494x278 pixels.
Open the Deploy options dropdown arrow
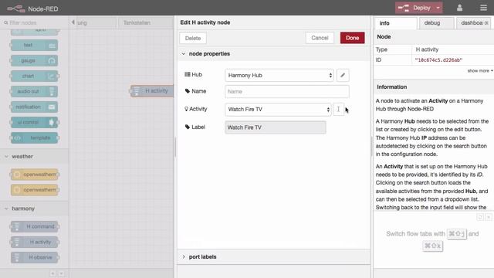tap(438, 8)
